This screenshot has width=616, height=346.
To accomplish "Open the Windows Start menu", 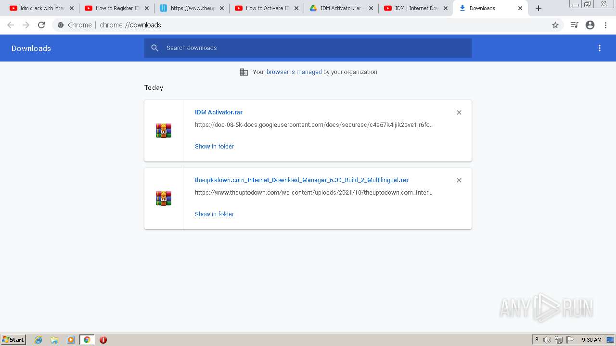I will 13,340.
